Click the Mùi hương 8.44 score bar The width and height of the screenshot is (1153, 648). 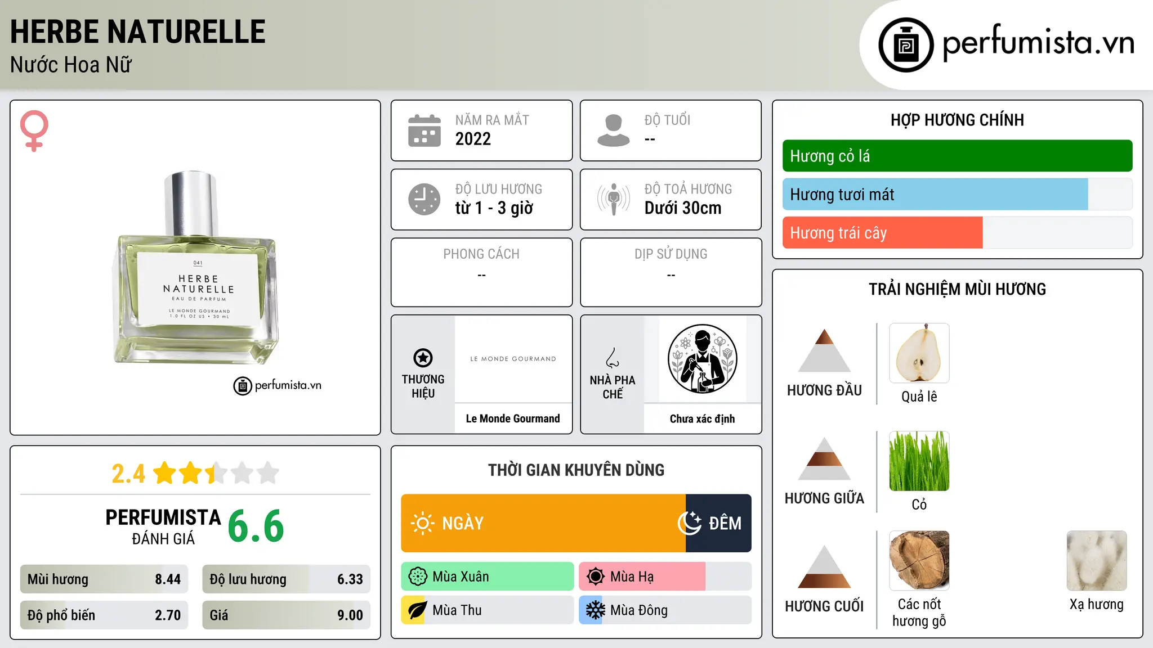point(104,579)
